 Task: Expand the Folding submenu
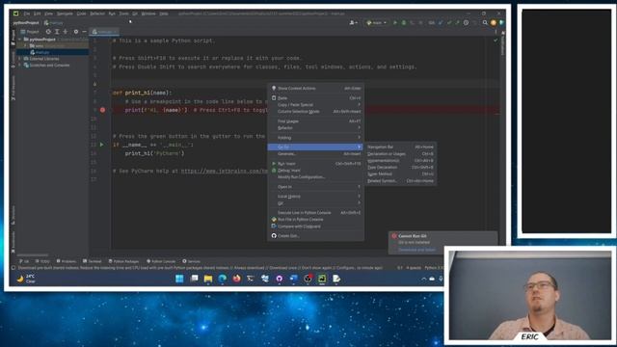(x=315, y=138)
